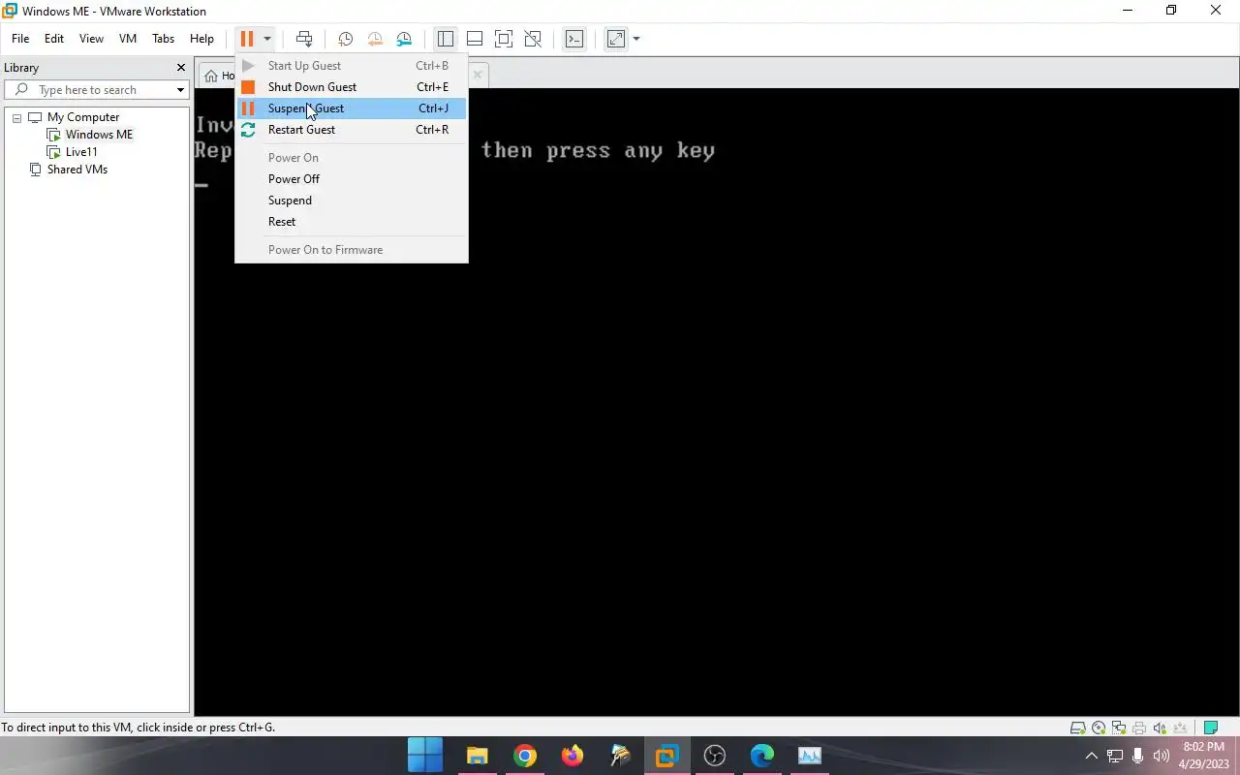Open File Explorer from the taskbar

click(477, 756)
